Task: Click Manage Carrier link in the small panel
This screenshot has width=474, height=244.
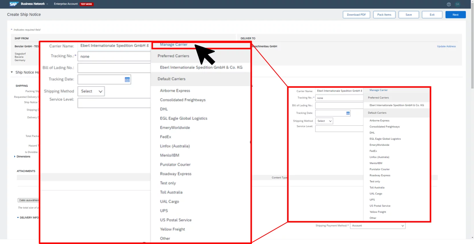Action: pyautogui.click(x=378, y=90)
